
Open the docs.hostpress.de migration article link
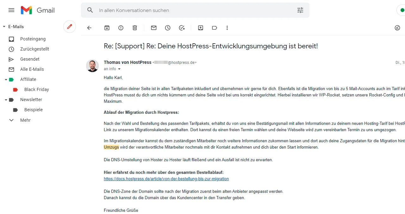pos(166,179)
